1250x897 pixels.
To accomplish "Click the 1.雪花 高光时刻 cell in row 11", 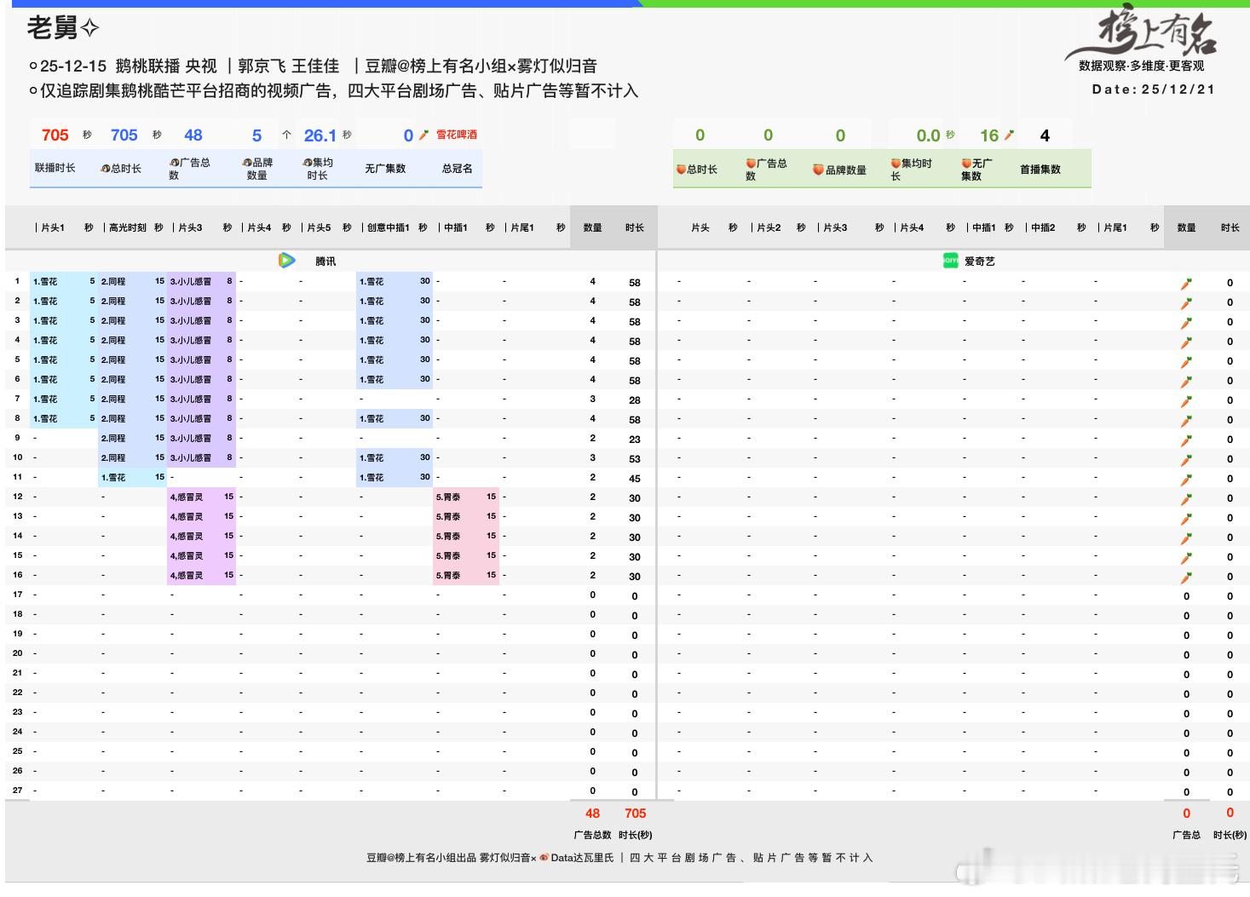I will pos(133,477).
